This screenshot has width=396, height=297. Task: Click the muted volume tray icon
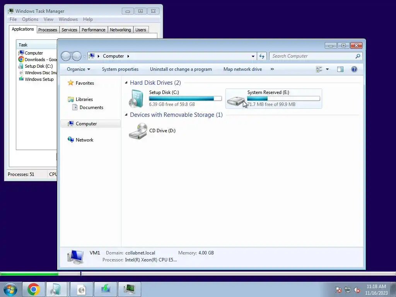357,290
